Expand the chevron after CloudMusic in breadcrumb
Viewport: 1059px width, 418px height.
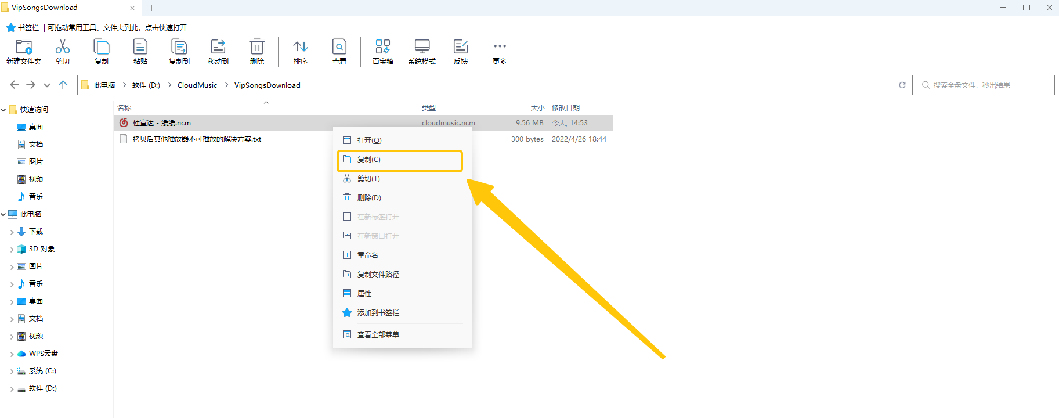(x=226, y=85)
